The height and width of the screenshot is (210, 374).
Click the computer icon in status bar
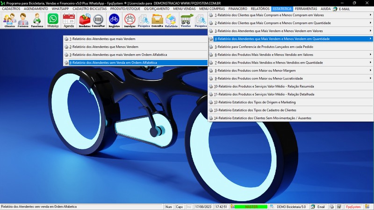pyautogui.click(x=339, y=207)
